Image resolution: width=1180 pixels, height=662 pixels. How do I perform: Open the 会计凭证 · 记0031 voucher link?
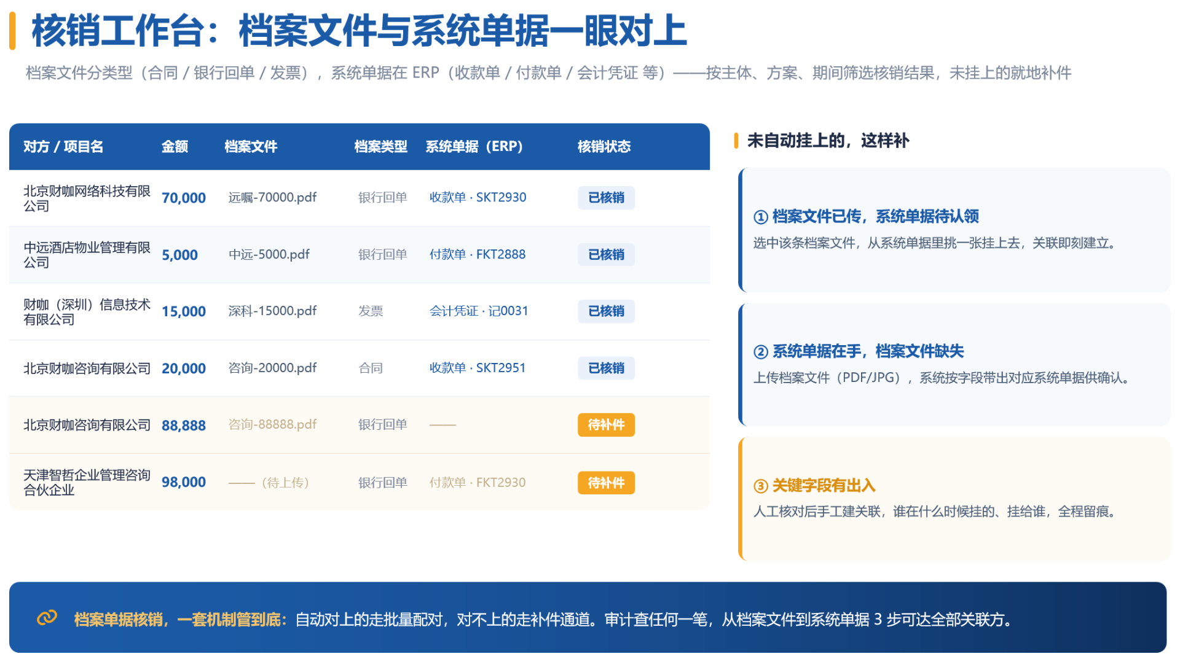pos(479,311)
